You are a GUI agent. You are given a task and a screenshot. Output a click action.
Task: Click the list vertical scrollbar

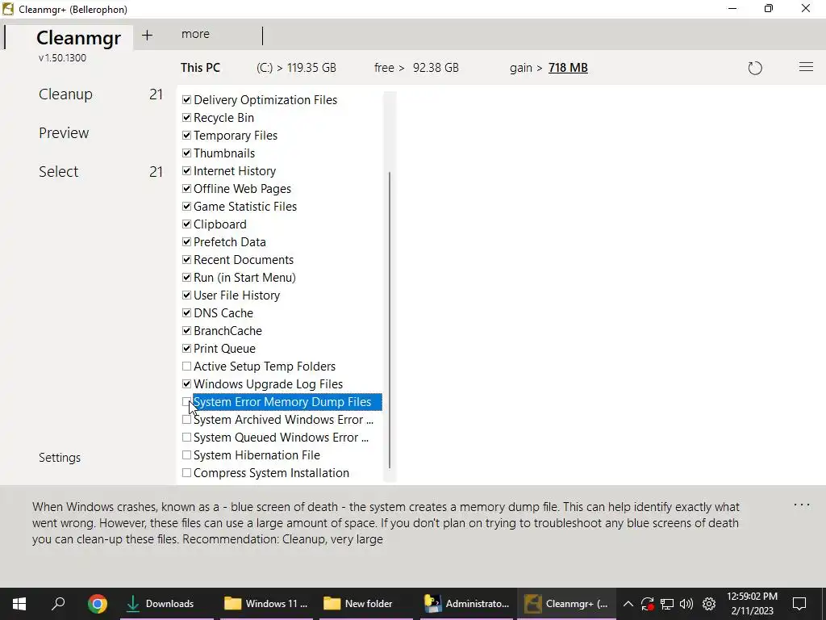tap(390, 319)
